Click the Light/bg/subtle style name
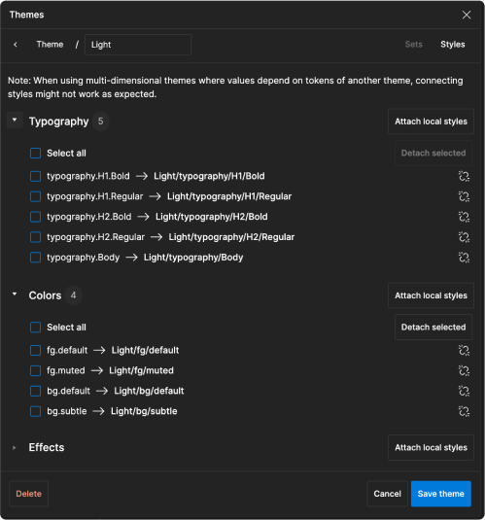Viewport: 485px width, 520px height. click(144, 411)
